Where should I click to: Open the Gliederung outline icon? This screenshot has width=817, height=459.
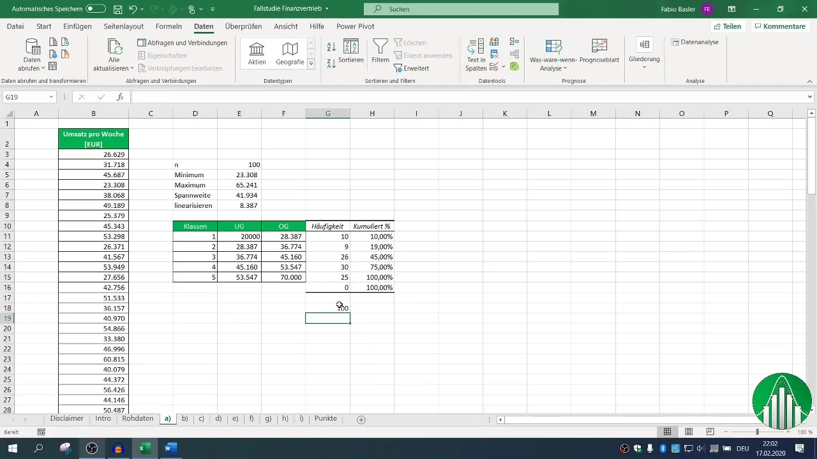(x=644, y=45)
